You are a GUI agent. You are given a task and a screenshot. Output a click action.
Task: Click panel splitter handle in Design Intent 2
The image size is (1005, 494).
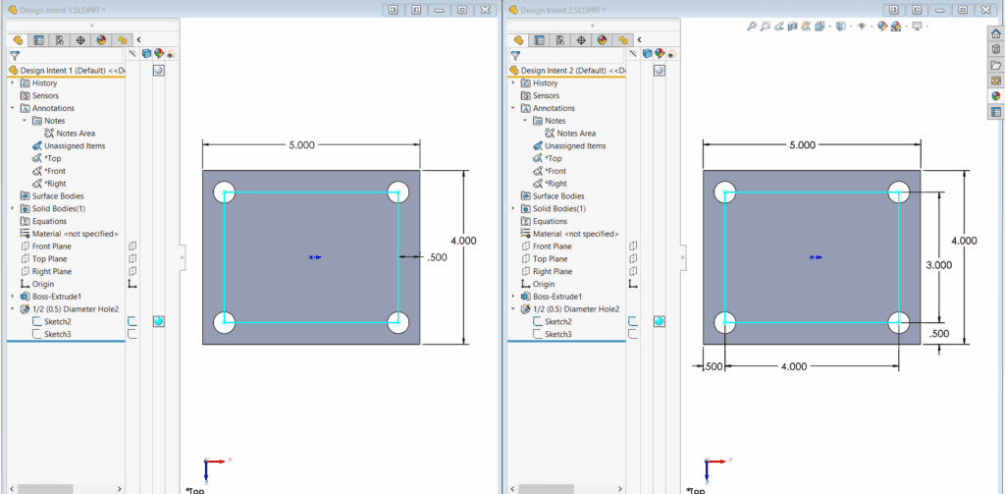[x=683, y=257]
